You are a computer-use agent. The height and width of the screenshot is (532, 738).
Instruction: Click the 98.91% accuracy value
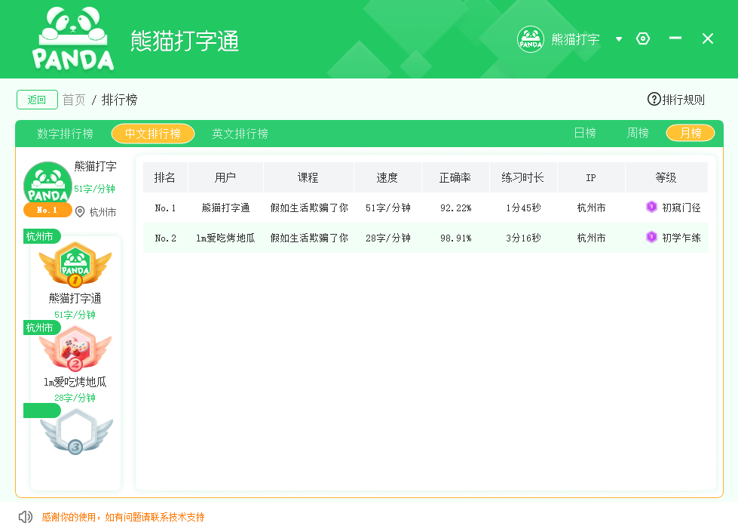pos(455,238)
